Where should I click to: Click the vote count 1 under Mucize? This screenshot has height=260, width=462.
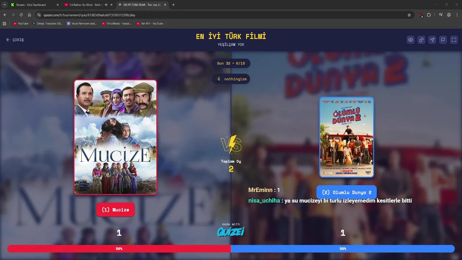pos(119,233)
